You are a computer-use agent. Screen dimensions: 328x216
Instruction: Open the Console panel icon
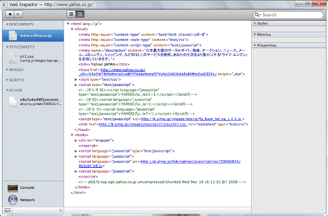pyautogui.click(x=12, y=187)
